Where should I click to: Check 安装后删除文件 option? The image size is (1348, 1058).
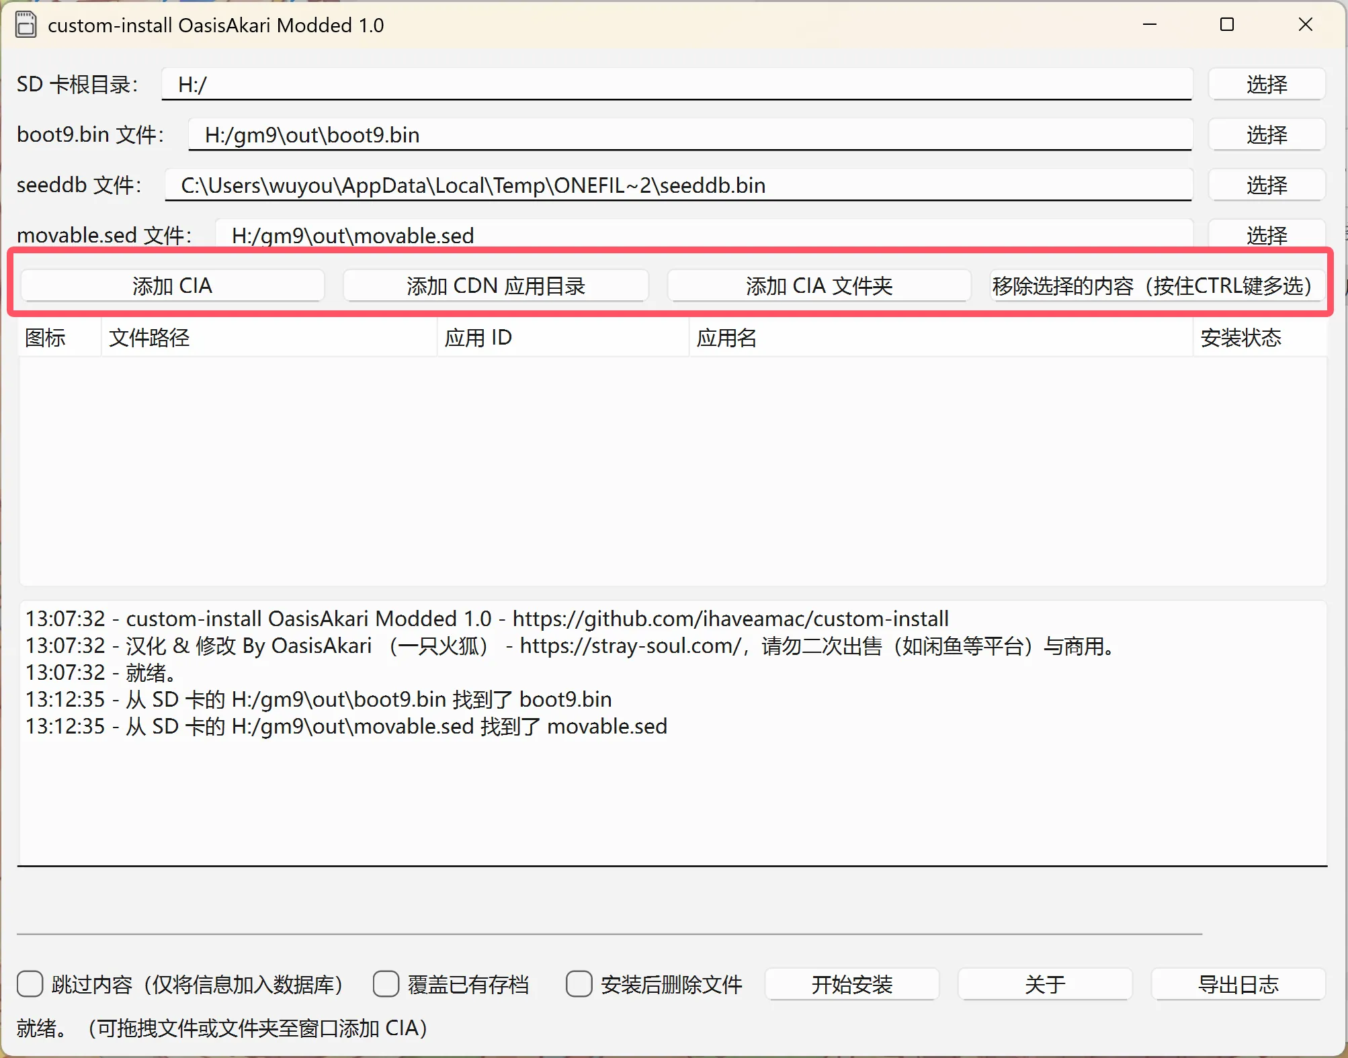click(579, 984)
